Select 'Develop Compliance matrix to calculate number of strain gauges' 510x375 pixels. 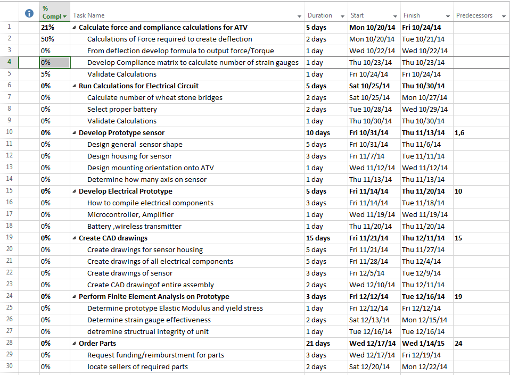coord(193,62)
